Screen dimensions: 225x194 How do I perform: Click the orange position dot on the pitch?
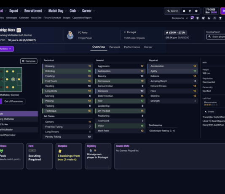click(x=7, y=87)
